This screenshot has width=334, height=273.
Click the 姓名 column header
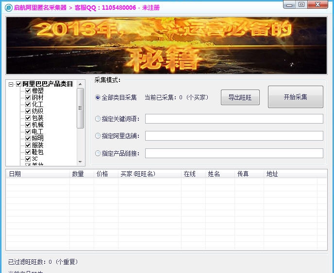pos(220,174)
